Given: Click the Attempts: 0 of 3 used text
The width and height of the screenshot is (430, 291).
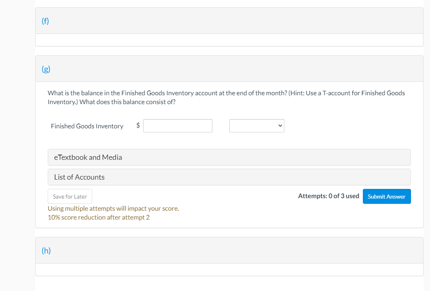Looking at the screenshot, I should (328, 196).
